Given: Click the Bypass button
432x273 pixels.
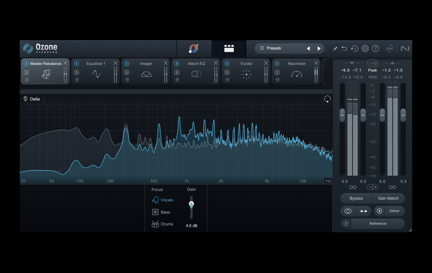Looking at the screenshot, I should click(x=356, y=199).
